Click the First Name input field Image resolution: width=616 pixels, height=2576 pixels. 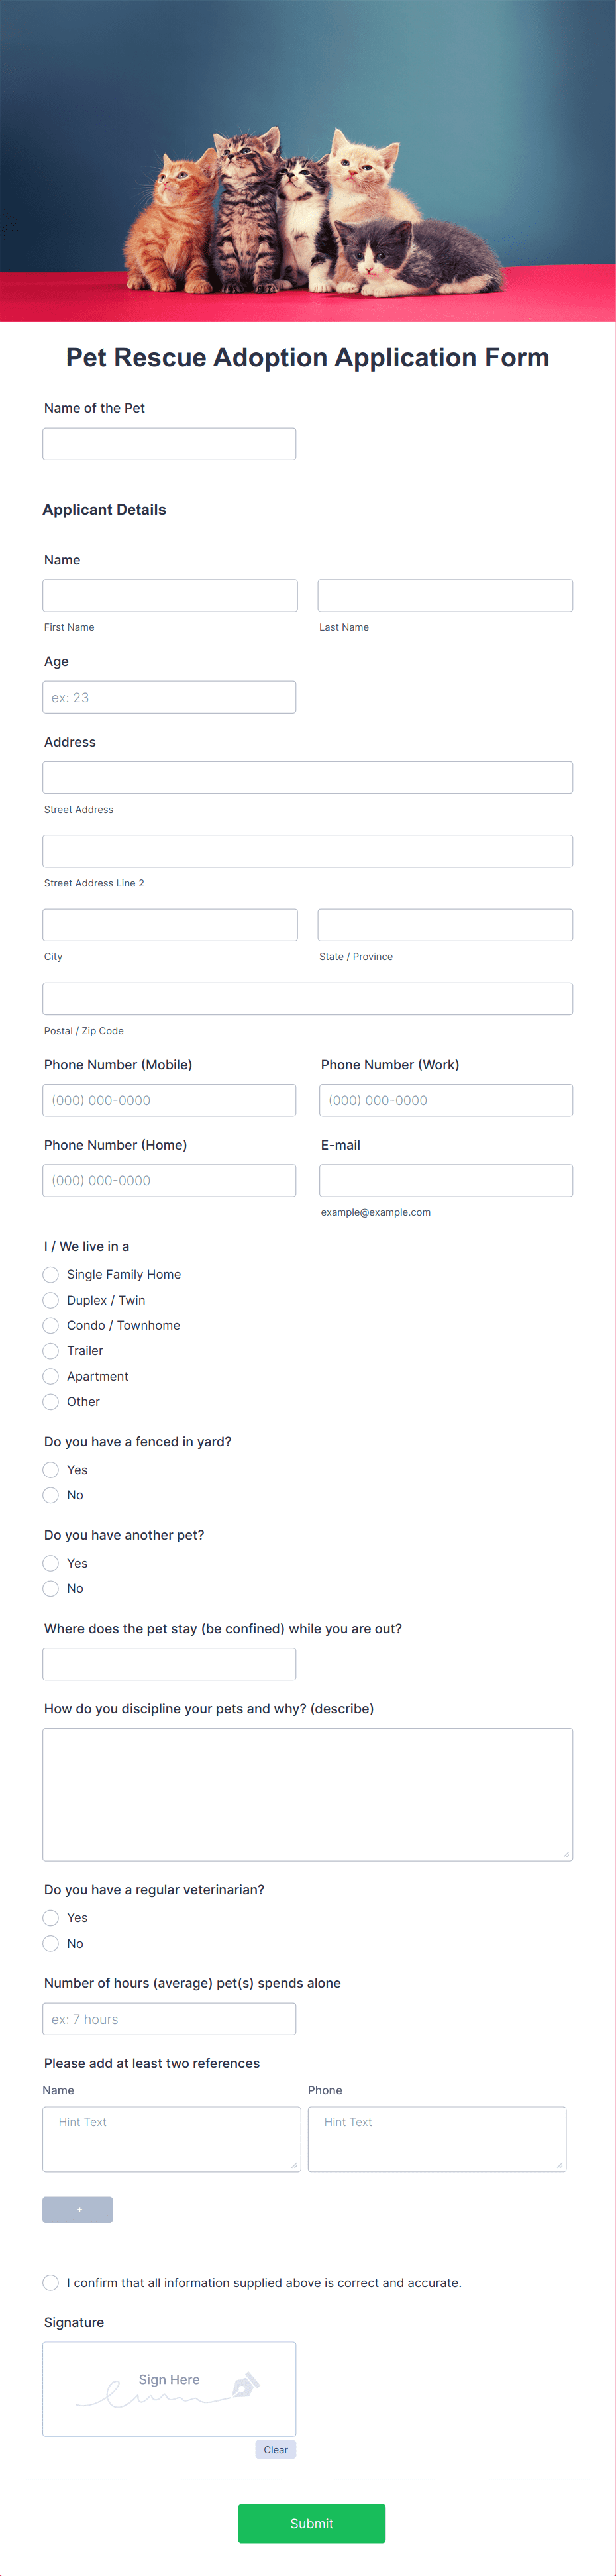click(169, 595)
